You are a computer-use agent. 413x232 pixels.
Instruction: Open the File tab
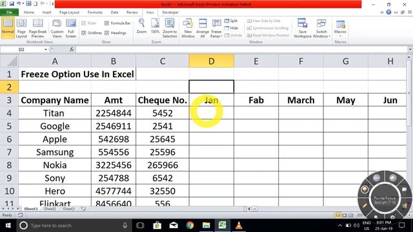(x=9, y=12)
